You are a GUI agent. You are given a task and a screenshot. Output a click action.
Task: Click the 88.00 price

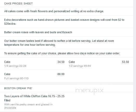pyautogui.click(x=61, y=74)
